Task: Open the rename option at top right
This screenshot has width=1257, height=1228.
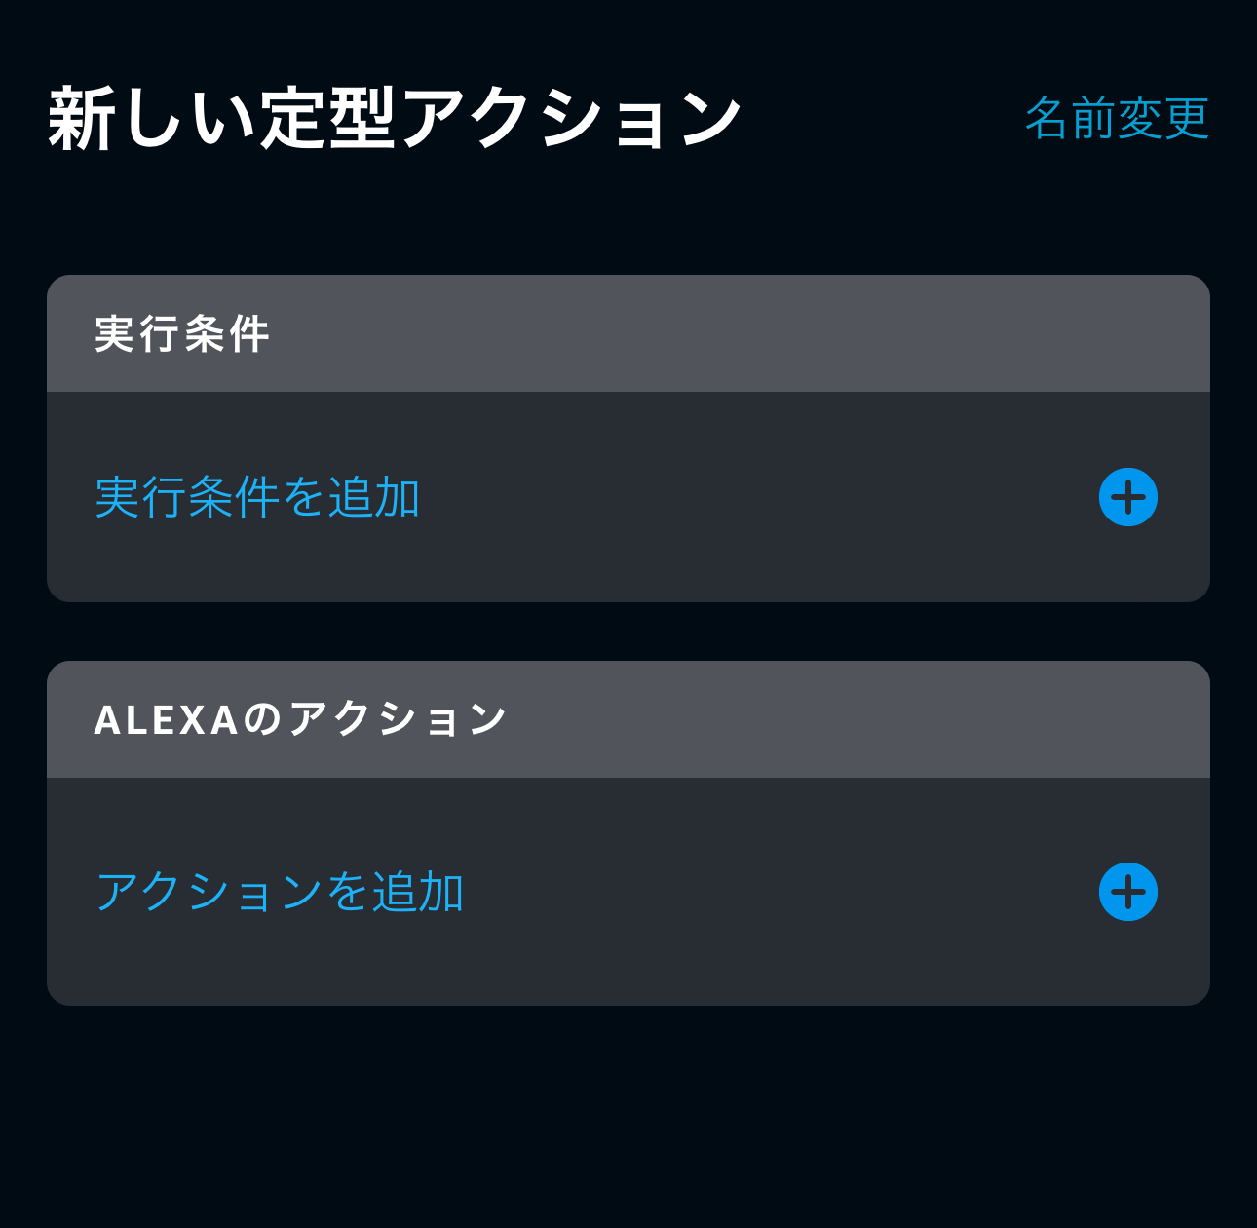Action: click(1116, 119)
